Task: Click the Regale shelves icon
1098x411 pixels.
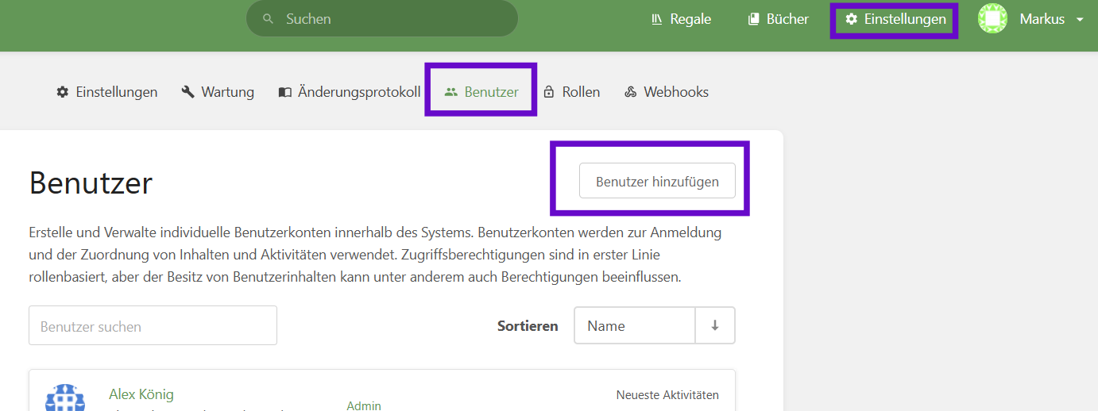Action: (657, 19)
